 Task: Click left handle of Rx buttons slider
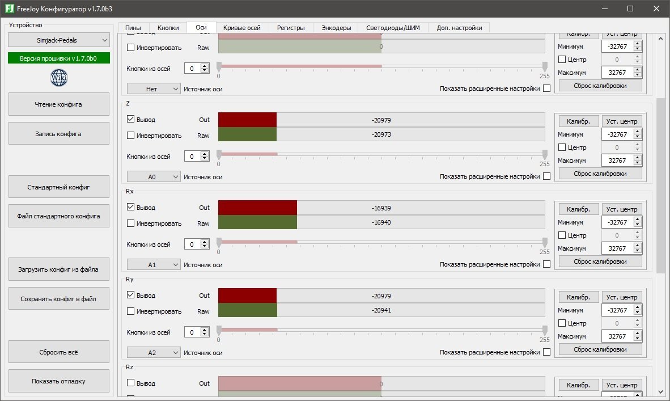pyautogui.click(x=219, y=242)
